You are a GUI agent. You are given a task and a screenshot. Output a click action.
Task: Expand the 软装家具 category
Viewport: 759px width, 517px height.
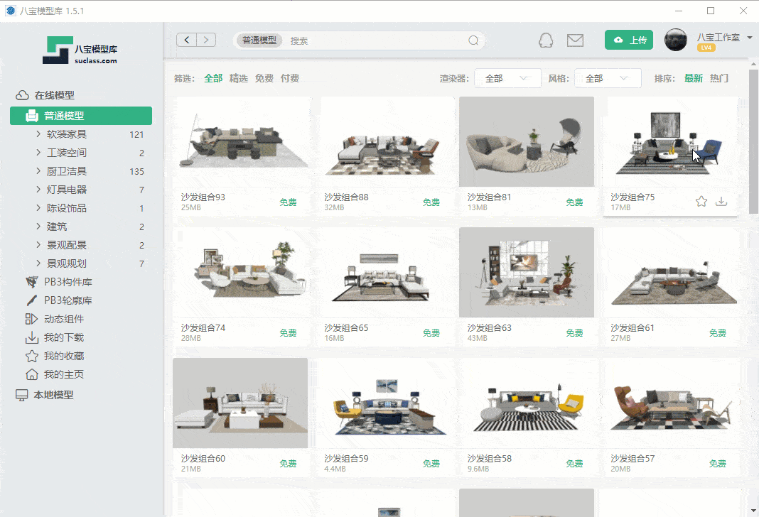click(x=67, y=134)
